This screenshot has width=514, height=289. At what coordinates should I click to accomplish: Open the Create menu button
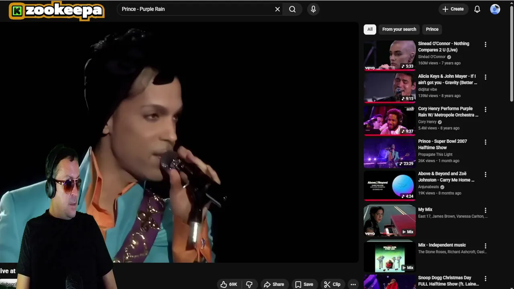(x=453, y=9)
